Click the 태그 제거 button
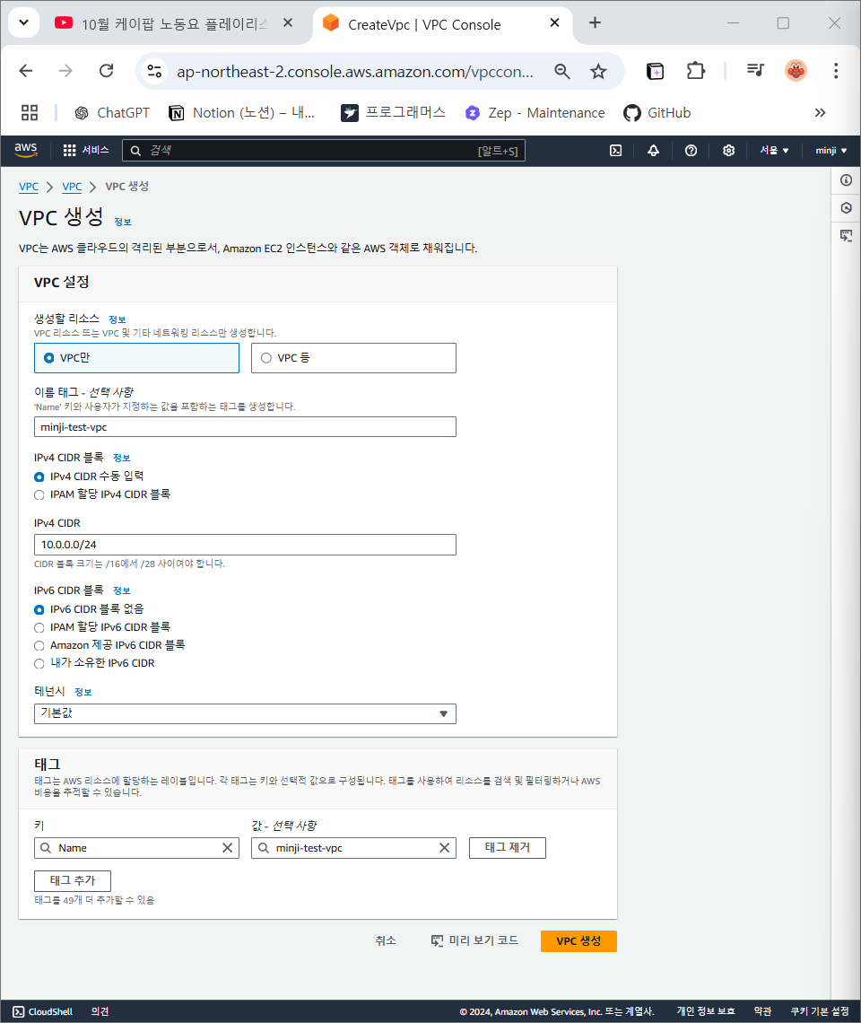861x1023 pixels. (508, 847)
